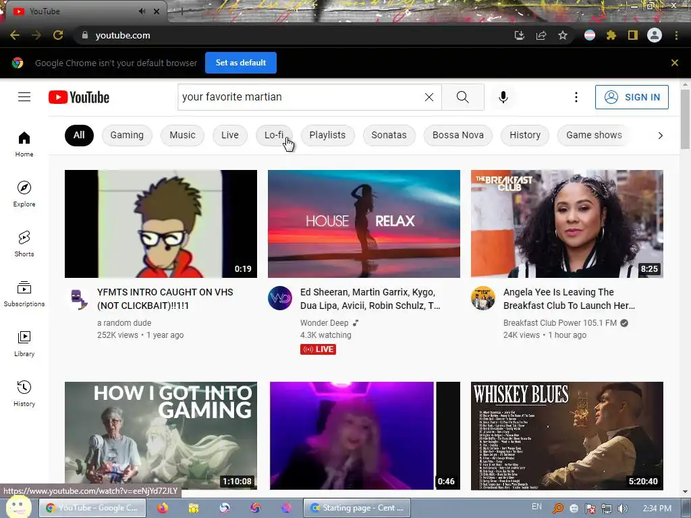
Task: Click the red LIVE badge
Action: (x=319, y=349)
